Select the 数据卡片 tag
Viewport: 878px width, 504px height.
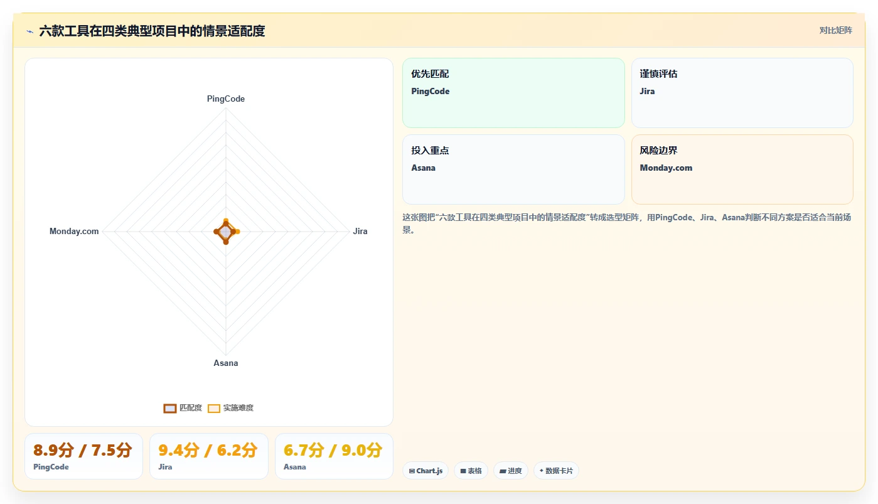(556, 471)
